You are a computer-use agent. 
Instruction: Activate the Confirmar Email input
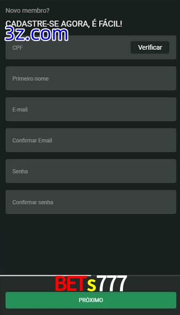pos(91,140)
